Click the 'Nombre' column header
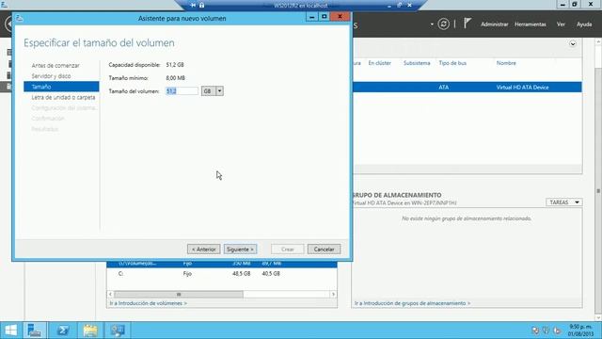This screenshot has width=602, height=339. [x=506, y=63]
